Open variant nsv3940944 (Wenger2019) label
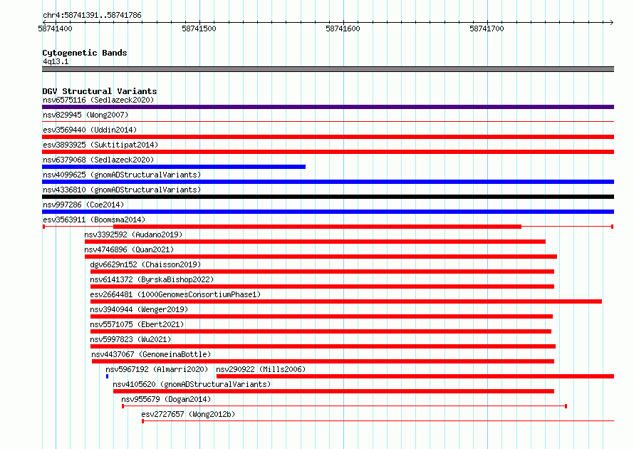634x449 pixels. pyautogui.click(x=139, y=309)
